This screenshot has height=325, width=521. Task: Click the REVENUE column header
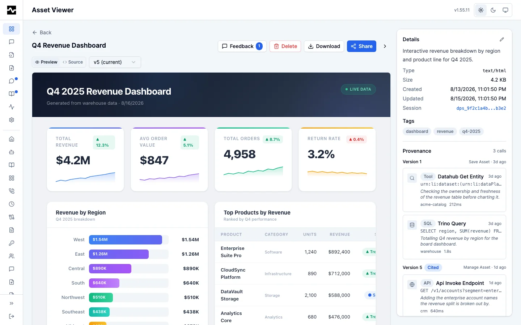coord(340,234)
